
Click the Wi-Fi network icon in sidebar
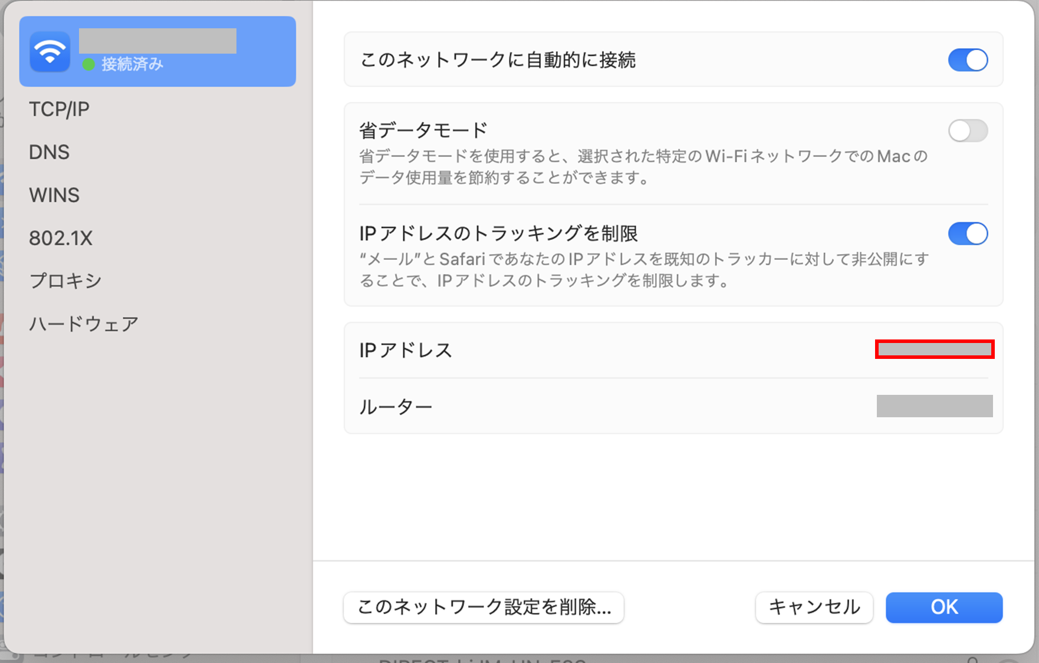coord(50,51)
